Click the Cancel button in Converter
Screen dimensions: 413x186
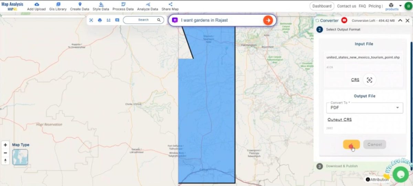click(x=374, y=144)
